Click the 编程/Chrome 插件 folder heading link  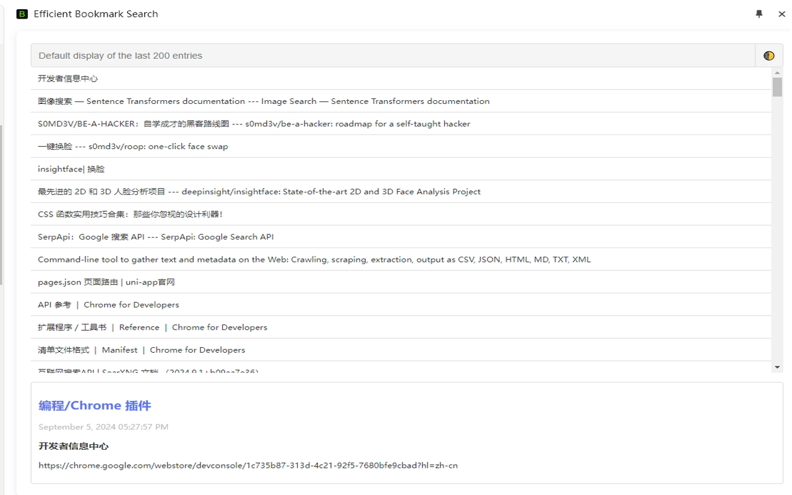coord(95,406)
